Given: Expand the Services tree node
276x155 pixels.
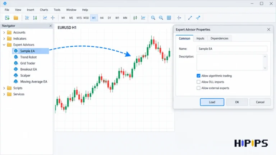Looking at the screenshot, I should pyautogui.click(x=4, y=94).
